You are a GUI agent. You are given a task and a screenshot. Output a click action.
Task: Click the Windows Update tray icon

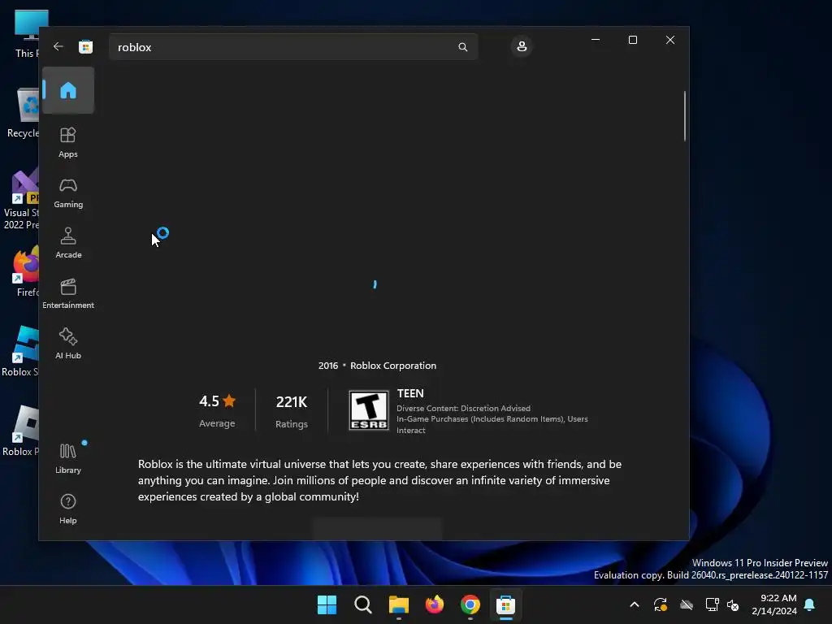[x=661, y=604]
